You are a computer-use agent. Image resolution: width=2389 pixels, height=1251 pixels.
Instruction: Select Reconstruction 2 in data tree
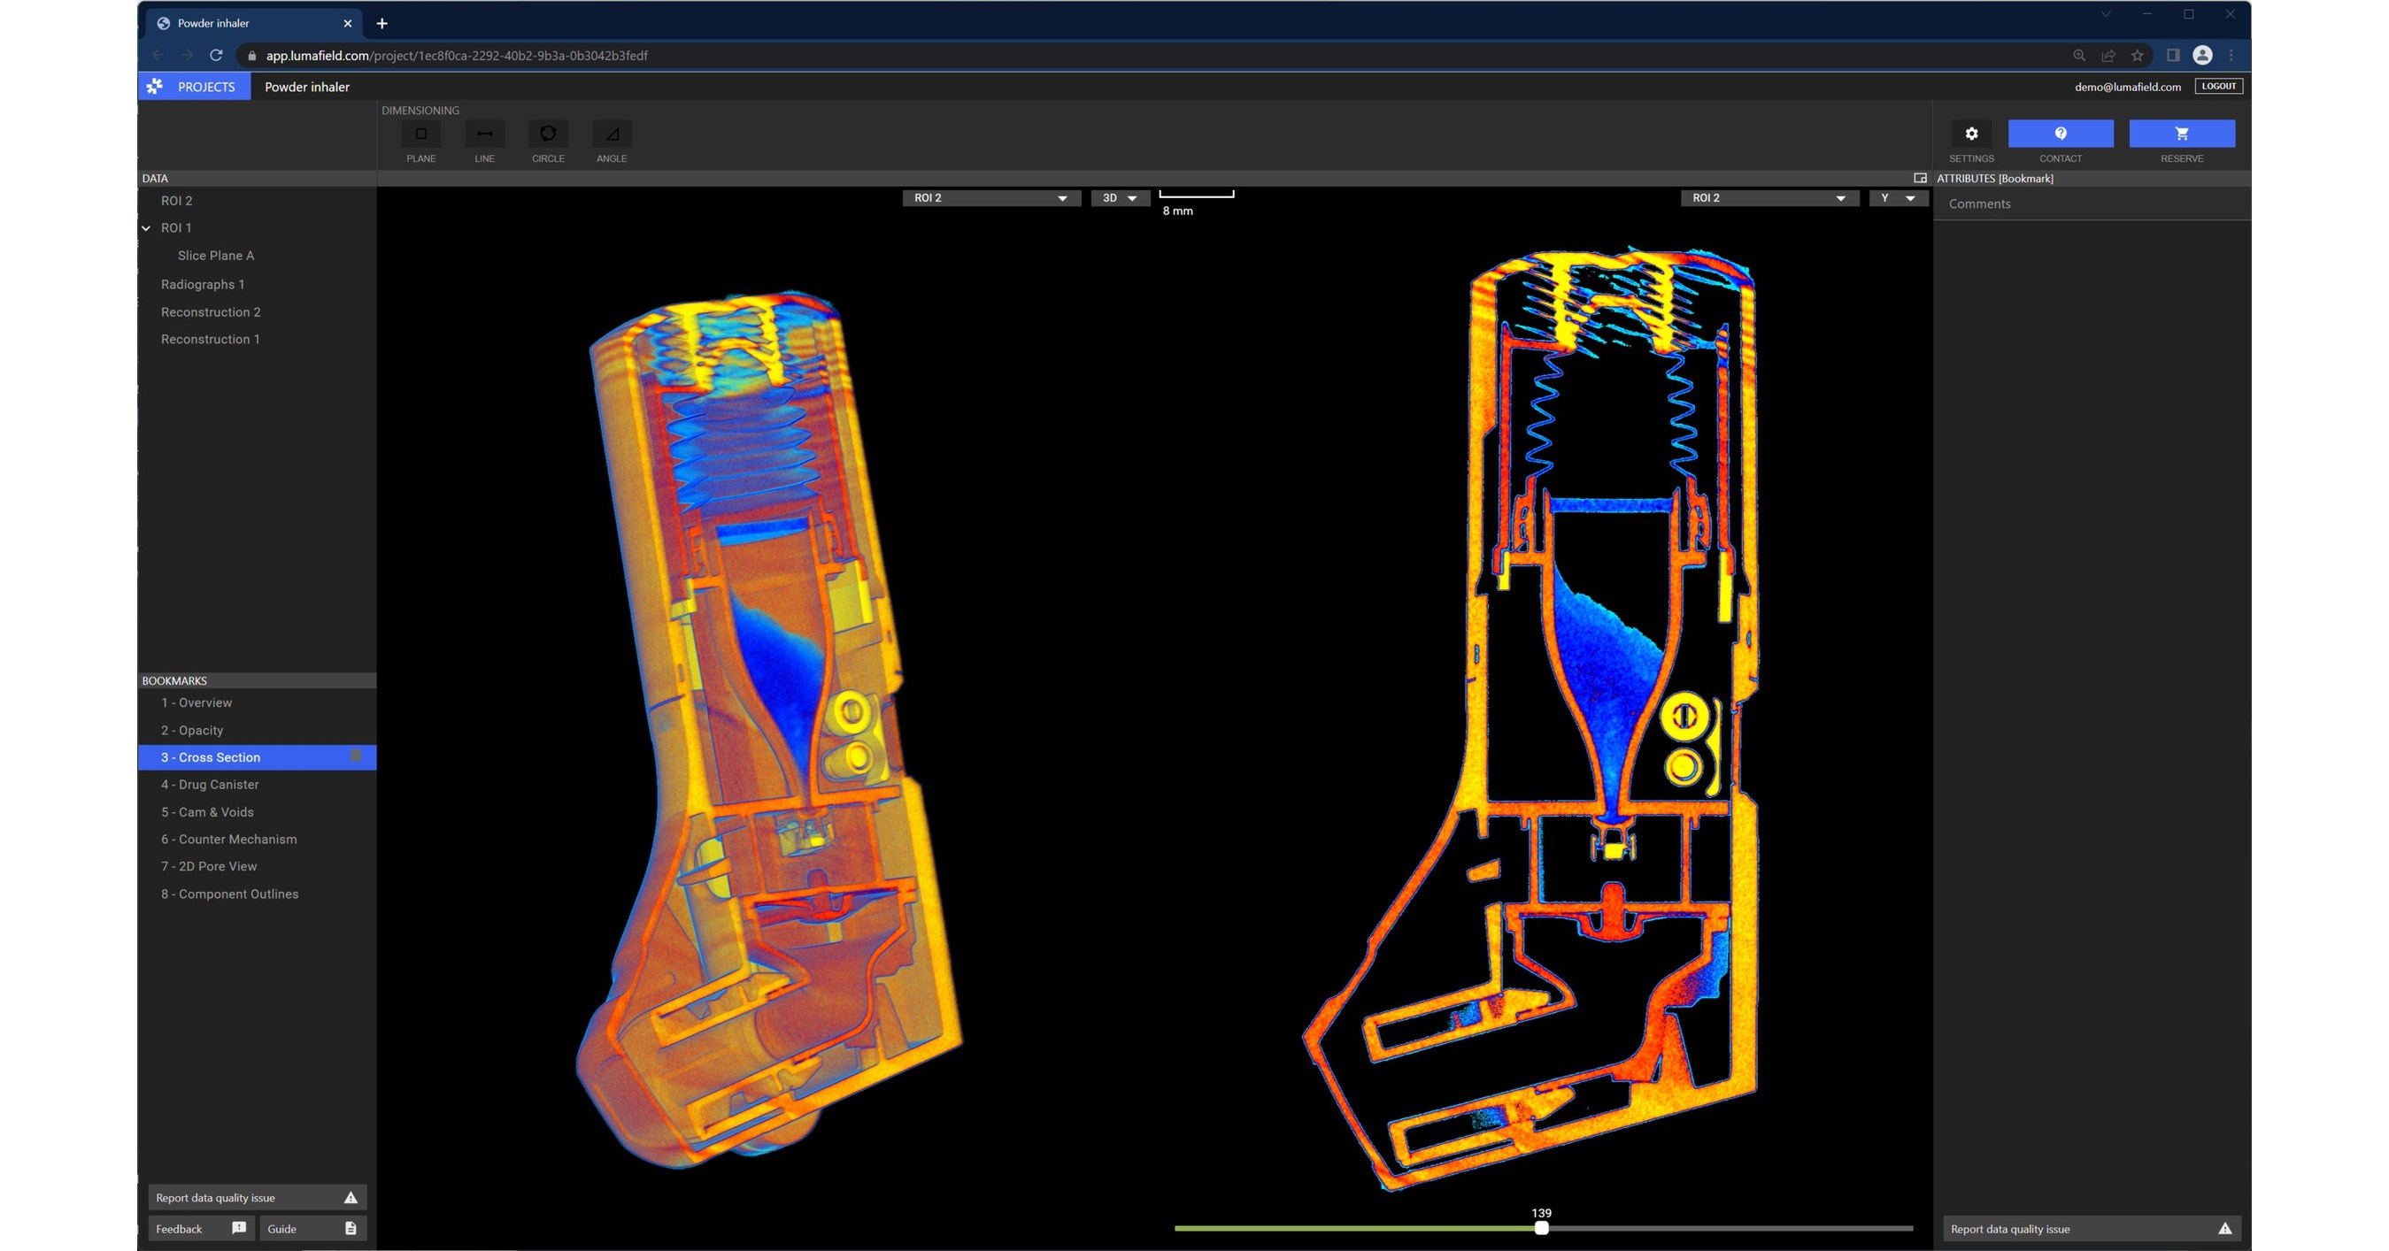point(211,311)
